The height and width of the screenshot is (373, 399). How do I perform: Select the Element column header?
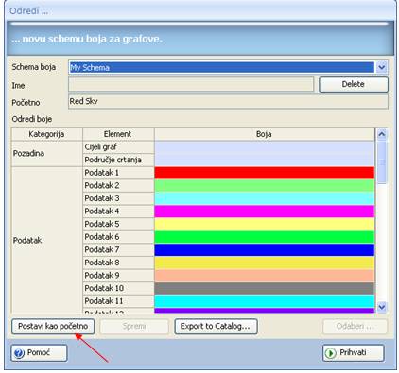tap(118, 134)
